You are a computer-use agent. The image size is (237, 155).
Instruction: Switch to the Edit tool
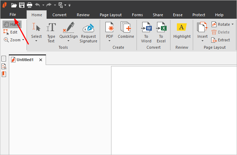point(11,32)
